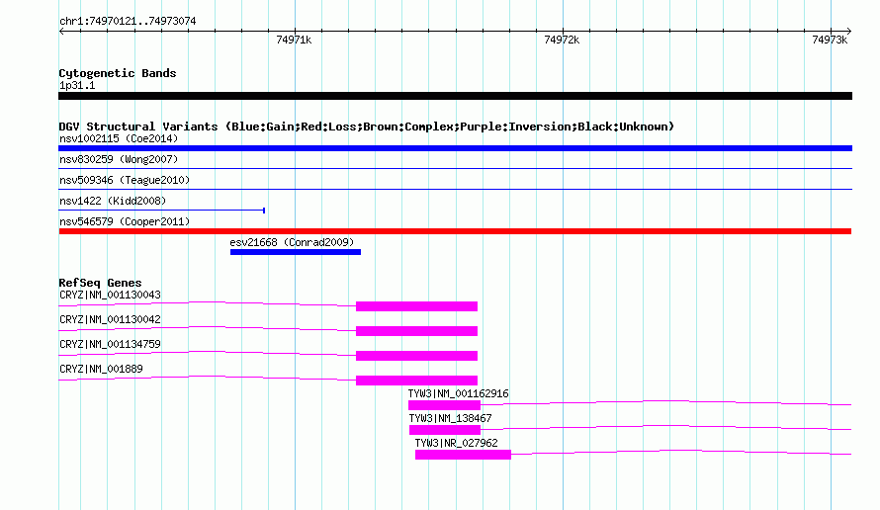
Task: Click the 74972k ruler tick label
Action: tap(562, 40)
